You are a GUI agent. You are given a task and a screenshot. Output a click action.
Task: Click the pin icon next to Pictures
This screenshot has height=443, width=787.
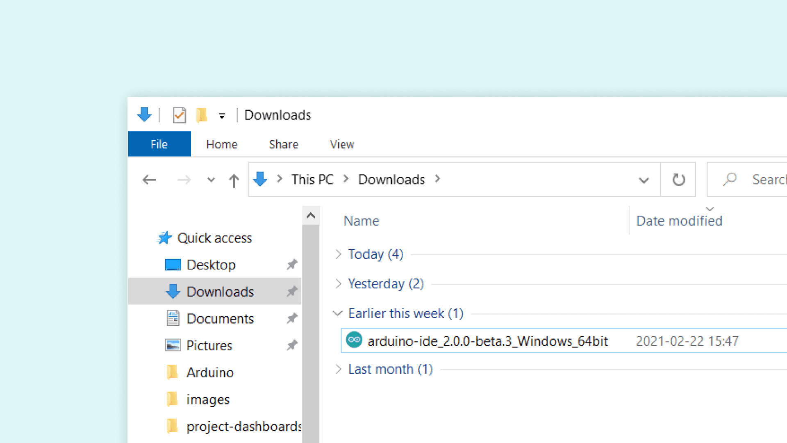(292, 345)
